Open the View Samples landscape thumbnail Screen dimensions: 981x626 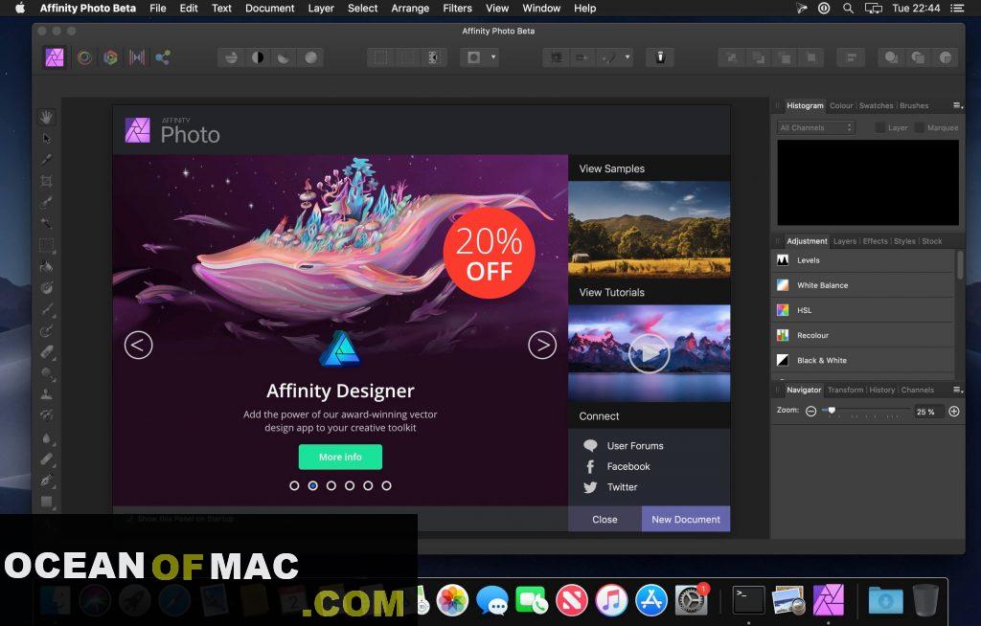click(649, 230)
